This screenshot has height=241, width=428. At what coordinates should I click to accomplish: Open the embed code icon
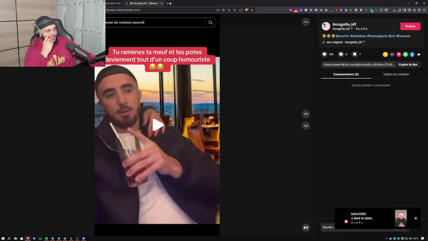click(x=392, y=54)
